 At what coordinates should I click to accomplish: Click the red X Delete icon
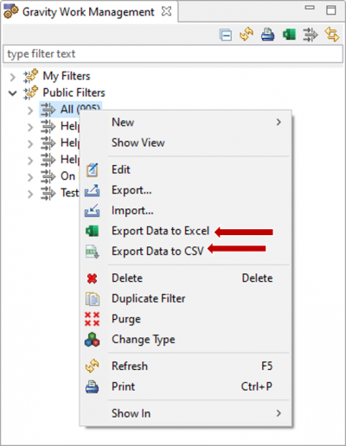point(92,278)
